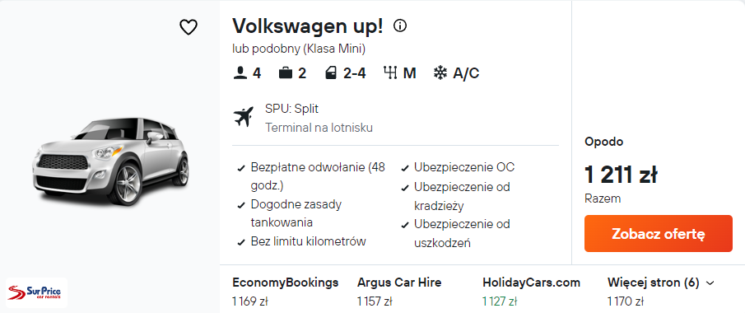Click the SurPrice car rentals logo
The image size is (745, 313).
(x=36, y=293)
